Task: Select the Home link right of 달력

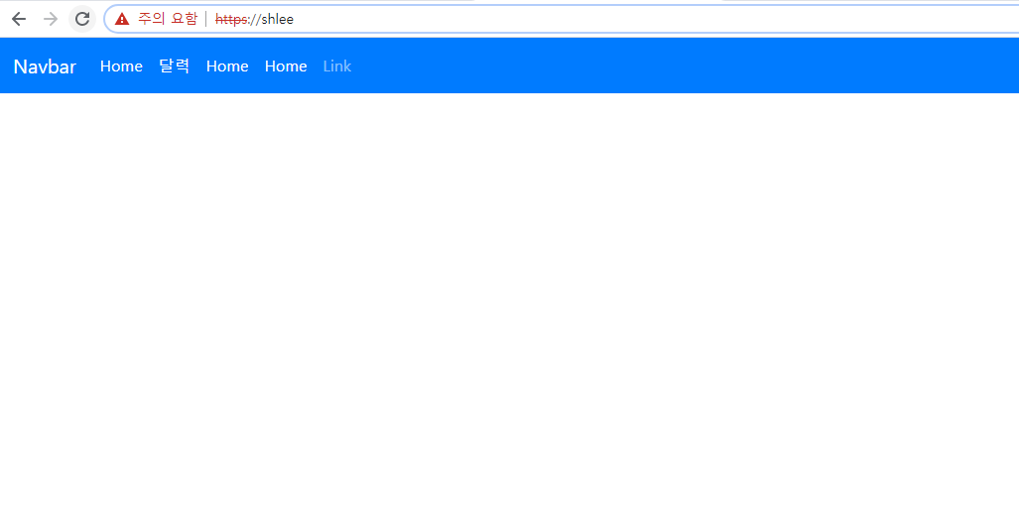Action: point(227,66)
